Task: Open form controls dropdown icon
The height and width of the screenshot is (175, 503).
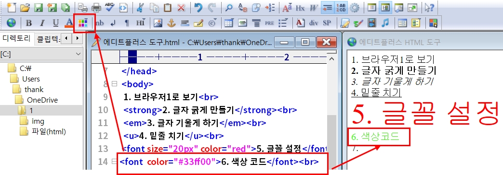Action: [x=416, y=23]
